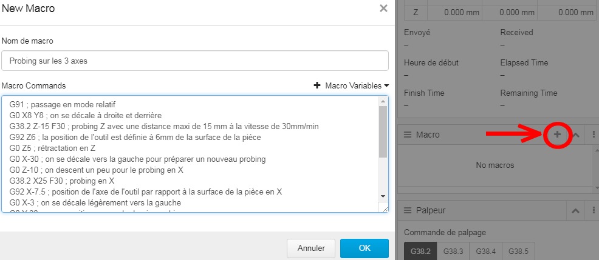The image size is (599, 260).
Task: Close the New Macro dialog
Action: 383,8
